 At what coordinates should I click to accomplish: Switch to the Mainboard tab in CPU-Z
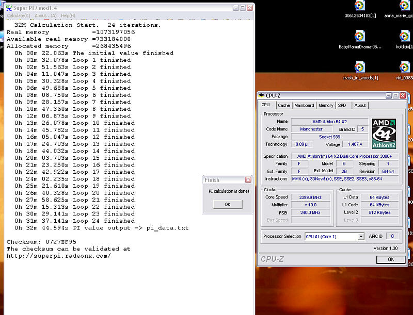[x=304, y=105]
